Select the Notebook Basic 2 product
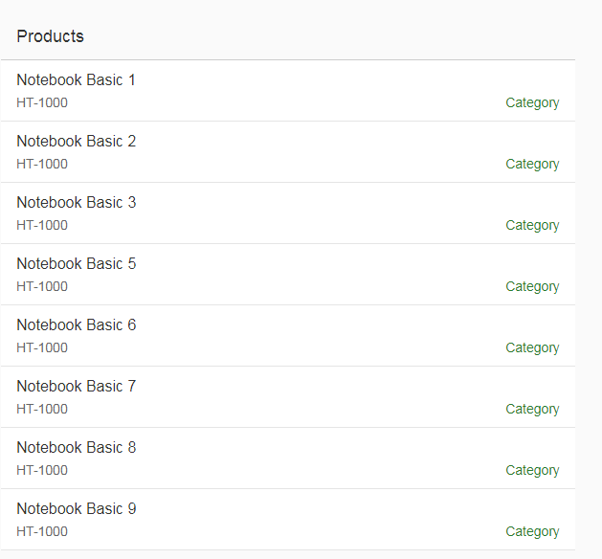Screen dimensions: 602x559 click(77, 142)
